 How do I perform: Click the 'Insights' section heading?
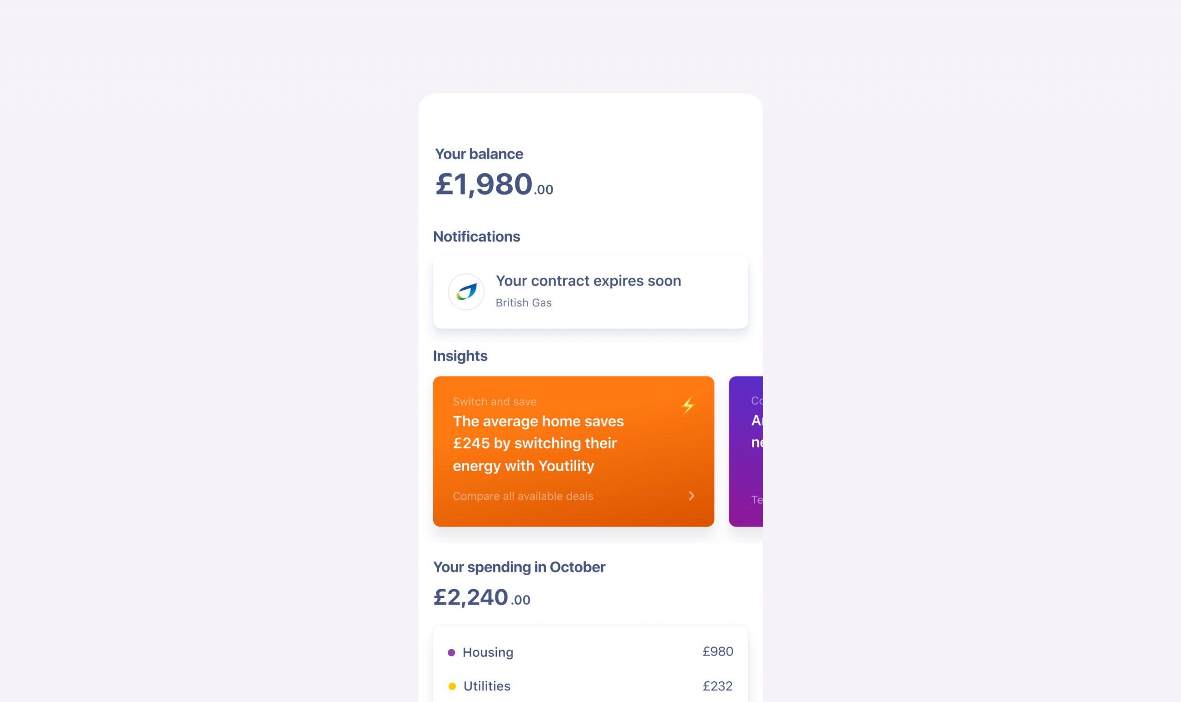tap(459, 356)
